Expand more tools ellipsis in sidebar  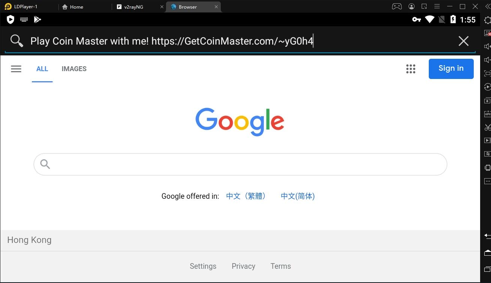[487, 181]
